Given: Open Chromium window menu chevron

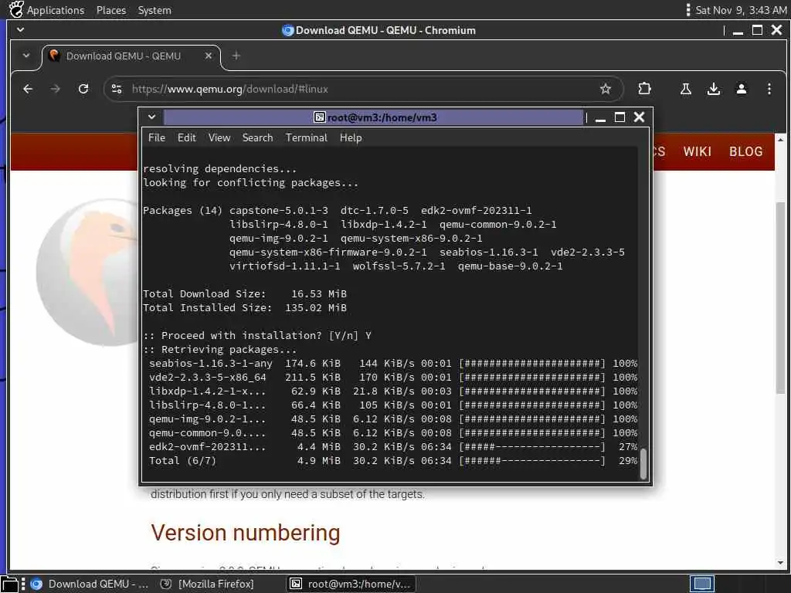Looking at the screenshot, I should pyautogui.click(x=21, y=30).
